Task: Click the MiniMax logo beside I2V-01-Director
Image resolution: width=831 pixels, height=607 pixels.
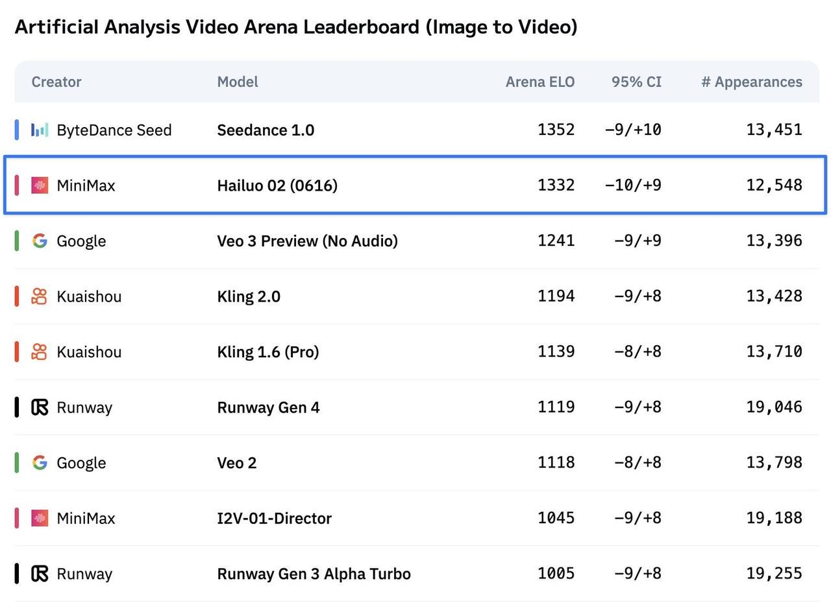Action: (x=40, y=518)
